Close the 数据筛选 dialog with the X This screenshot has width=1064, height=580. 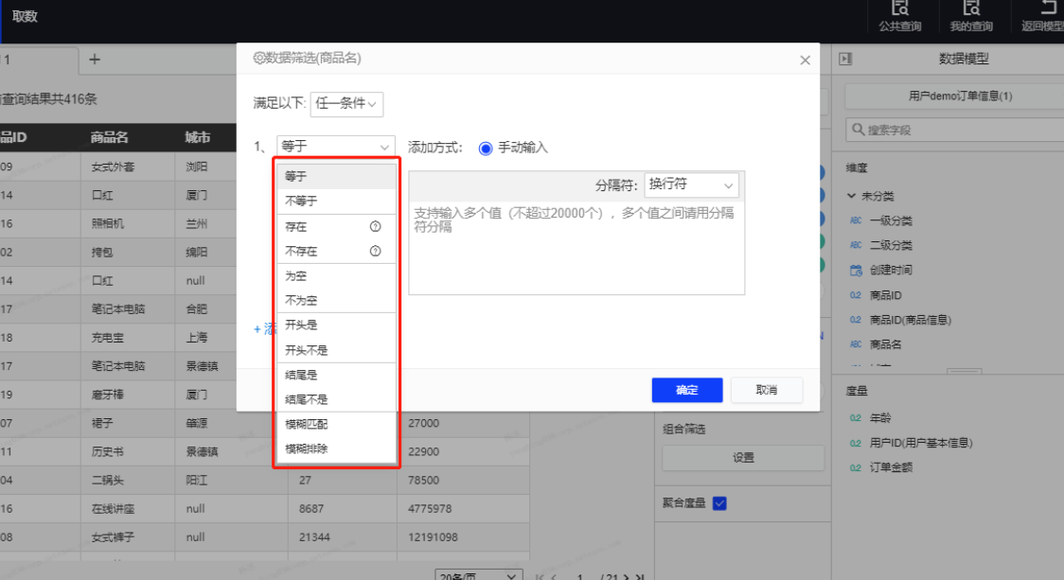[x=805, y=61]
